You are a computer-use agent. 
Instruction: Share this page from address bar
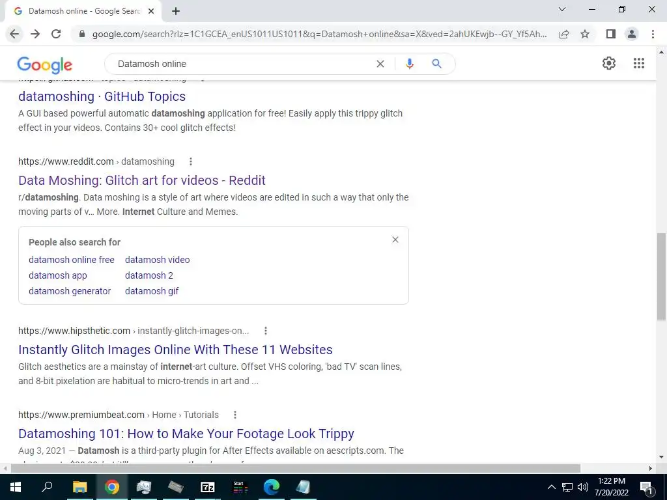point(564,34)
